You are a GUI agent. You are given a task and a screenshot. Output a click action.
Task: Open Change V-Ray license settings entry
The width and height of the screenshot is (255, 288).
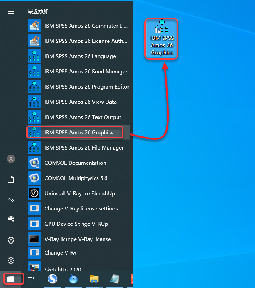click(x=78, y=208)
